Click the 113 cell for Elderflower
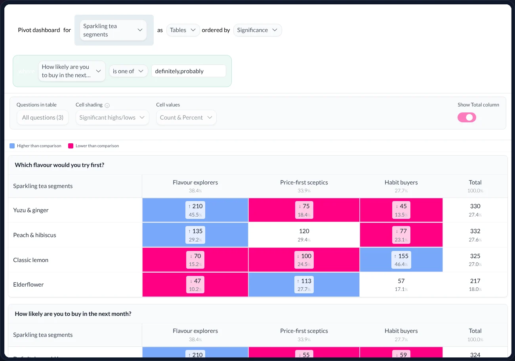The image size is (515, 361). pyautogui.click(x=304, y=285)
